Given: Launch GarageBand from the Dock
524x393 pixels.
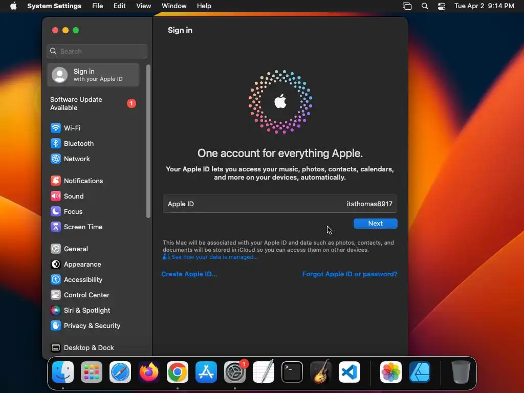Looking at the screenshot, I should [321, 372].
